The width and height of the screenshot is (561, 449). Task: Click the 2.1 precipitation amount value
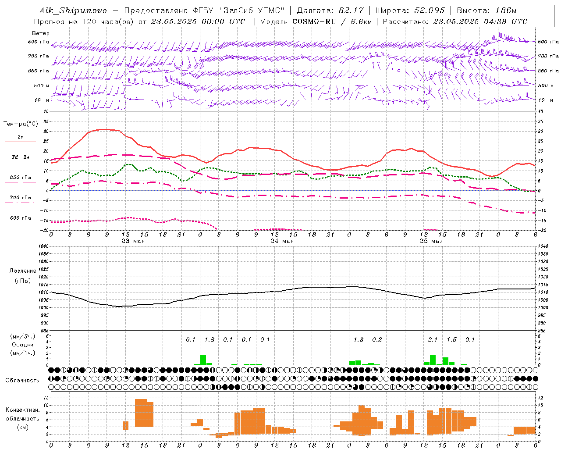pos(433,339)
